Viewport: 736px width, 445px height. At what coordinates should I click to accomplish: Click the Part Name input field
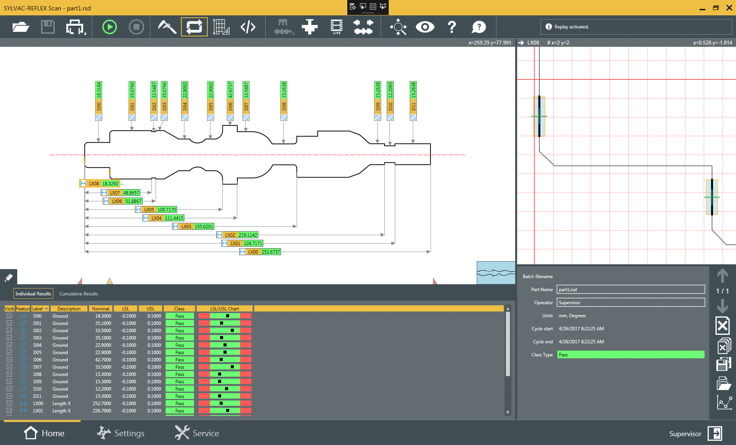(x=631, y=290)
